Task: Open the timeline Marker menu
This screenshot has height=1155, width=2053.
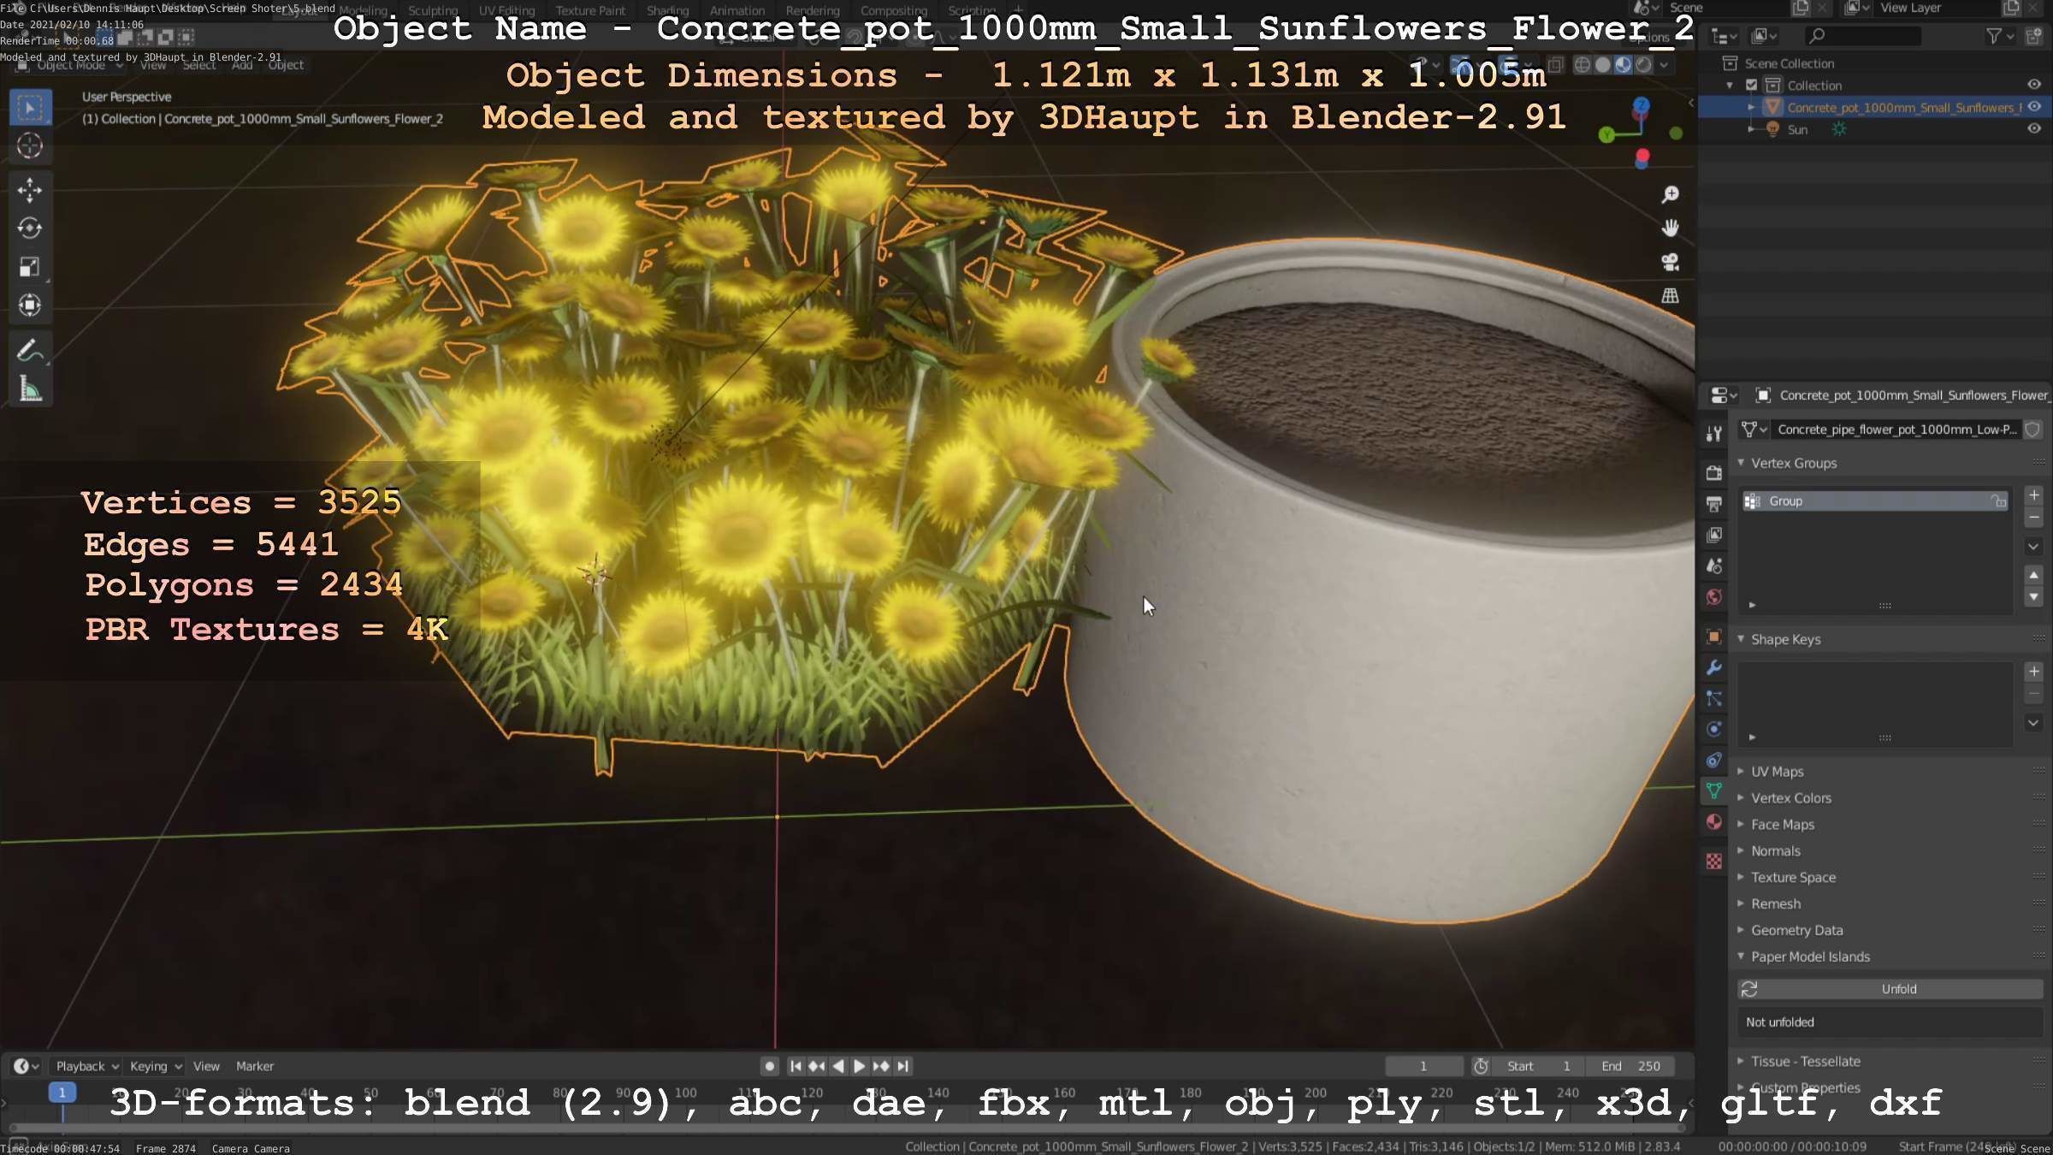Action: pyautogui.click(x=255, y=1066)
